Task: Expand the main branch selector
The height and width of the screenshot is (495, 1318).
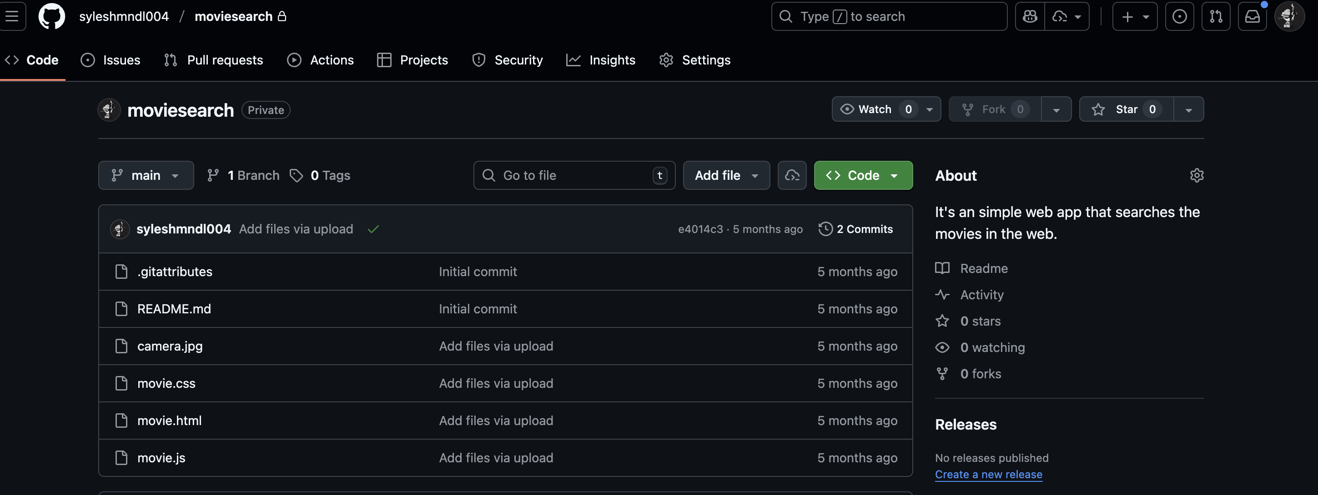Action: [x=146, y=175]
